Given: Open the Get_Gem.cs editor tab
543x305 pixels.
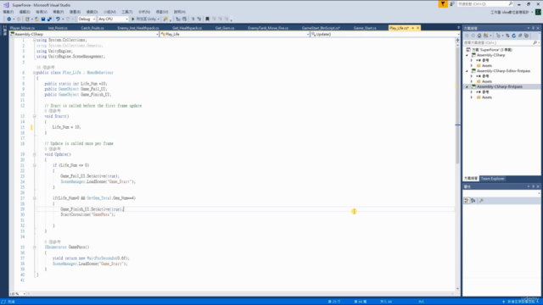Looking at the screenshot, I should (x=225, y=28).
